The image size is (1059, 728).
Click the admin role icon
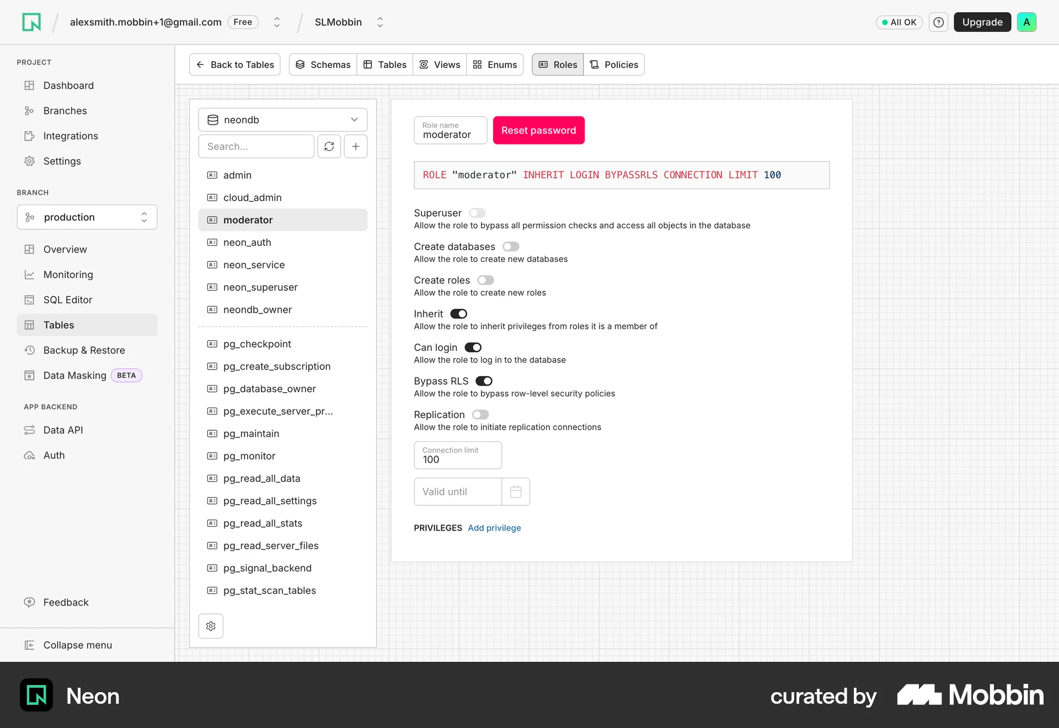[x=212, y=175]
